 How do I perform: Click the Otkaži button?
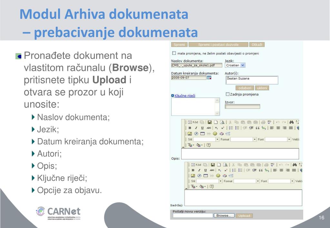click(257, 44)
